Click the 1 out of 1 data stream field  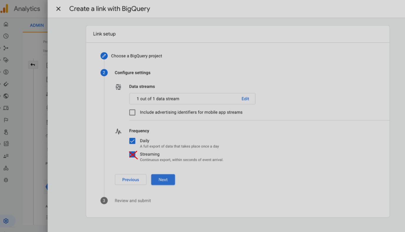point(183,99)
